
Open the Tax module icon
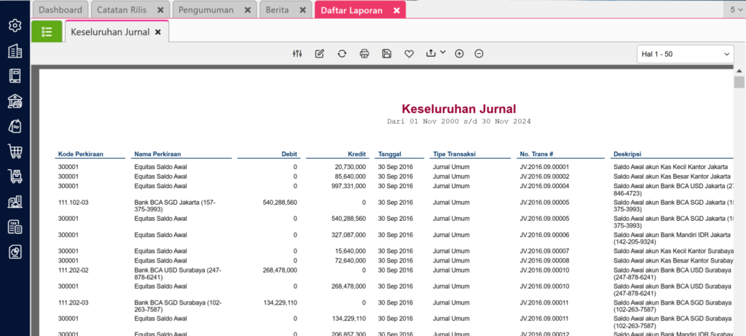[x=15, y=227]
